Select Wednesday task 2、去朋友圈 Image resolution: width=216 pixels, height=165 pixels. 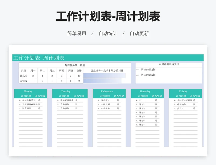(x=104, y=104)
